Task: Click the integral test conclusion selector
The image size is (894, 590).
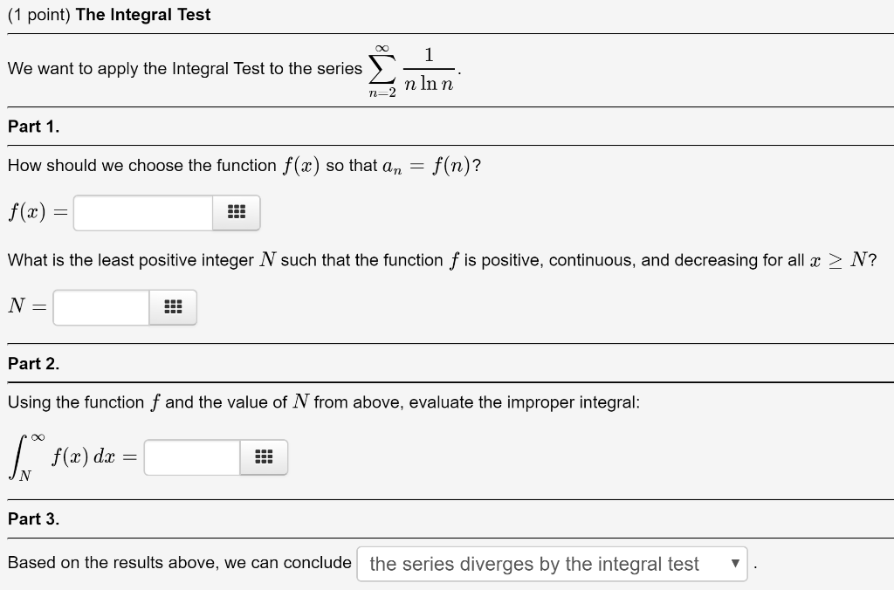Action: click(x=553, y=564)
